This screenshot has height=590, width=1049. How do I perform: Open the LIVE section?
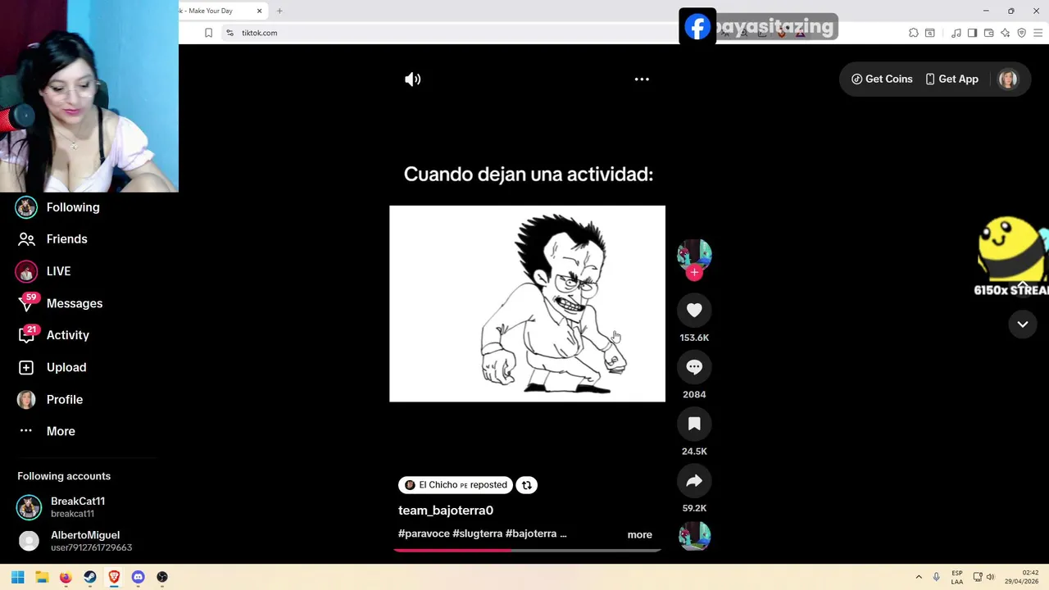58,271
